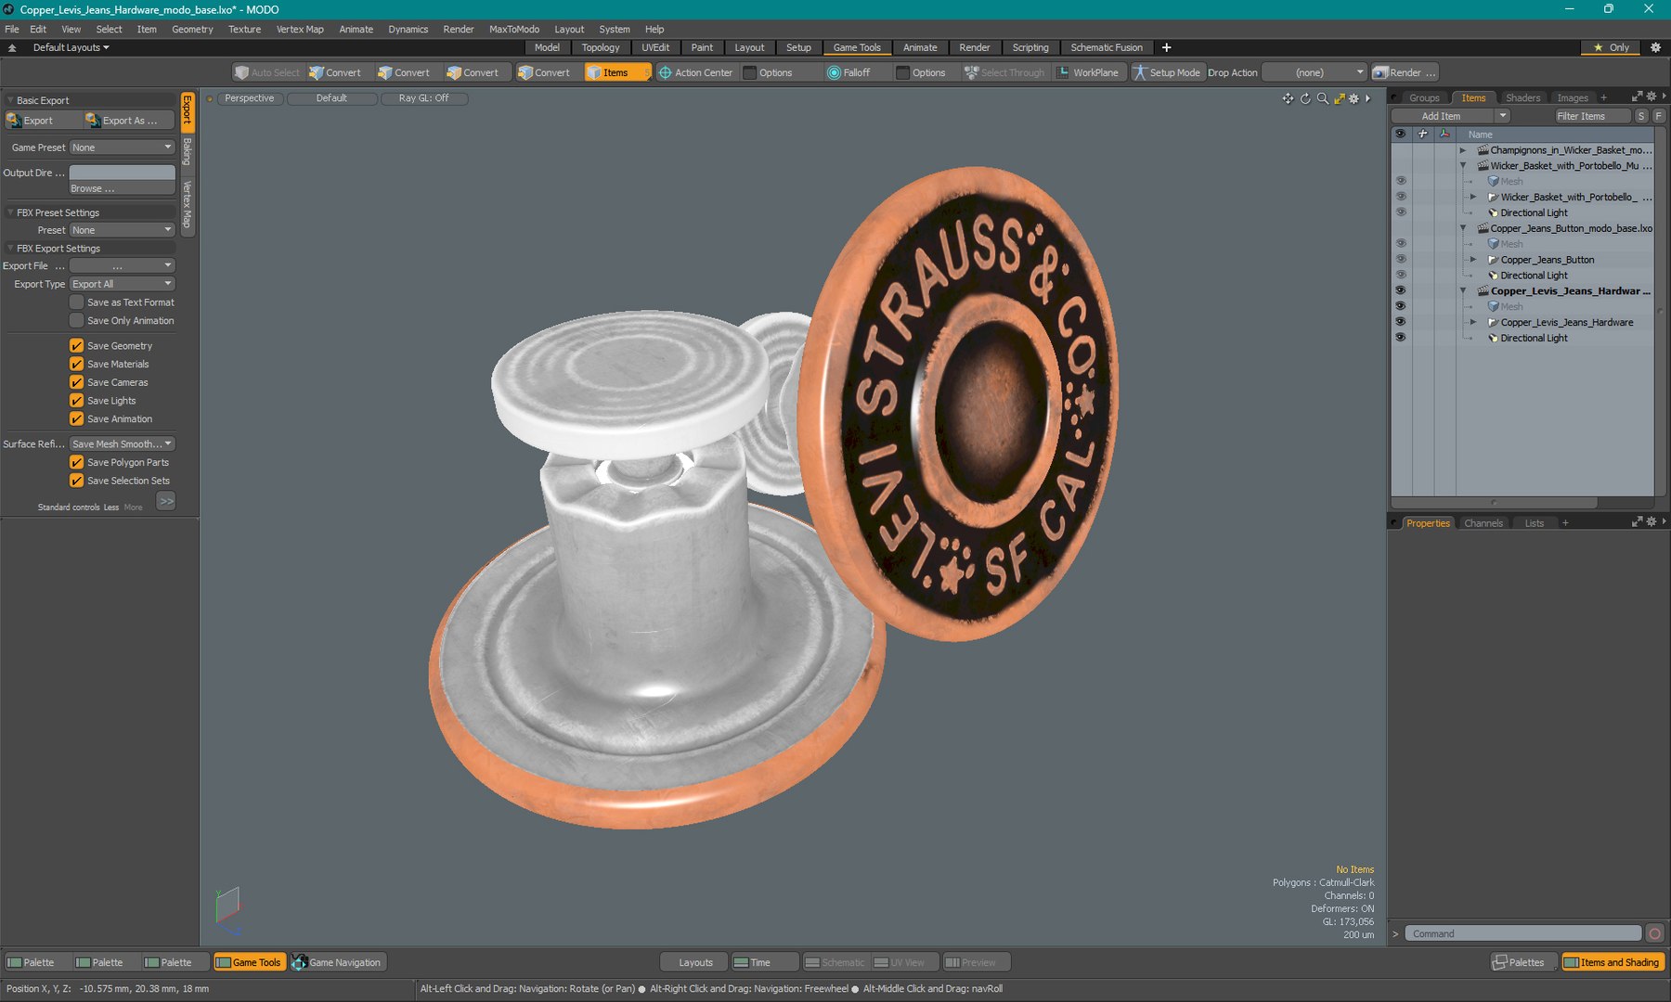Uncheck Save Polygon Parts checkbox
The width and height of the screenshot is (1671, 1002).
click(x=77, y=462)
